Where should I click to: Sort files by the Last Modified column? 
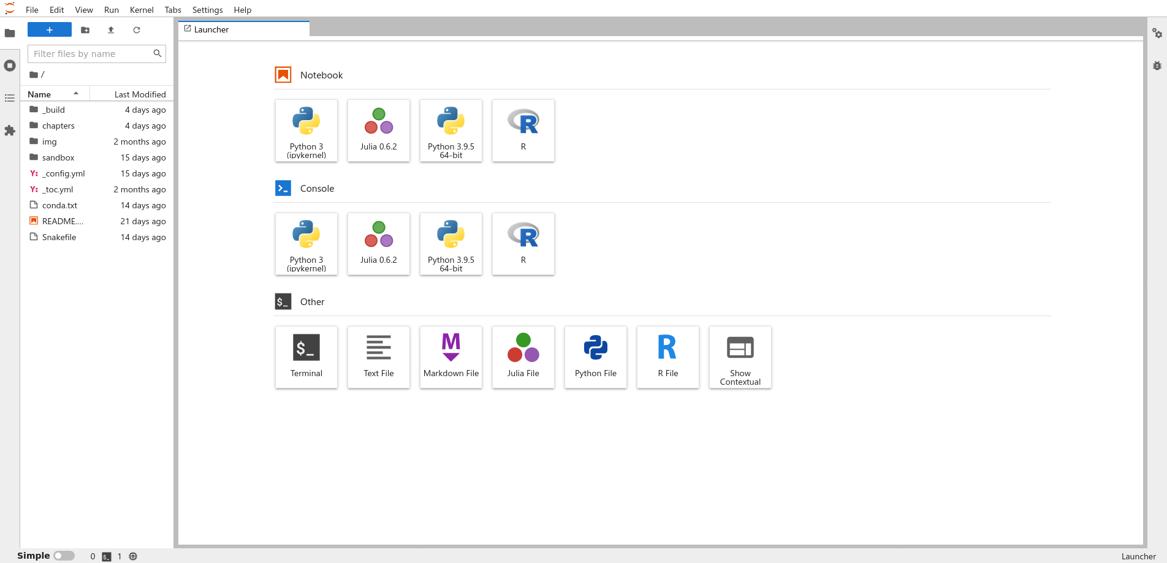click(131, 94)
